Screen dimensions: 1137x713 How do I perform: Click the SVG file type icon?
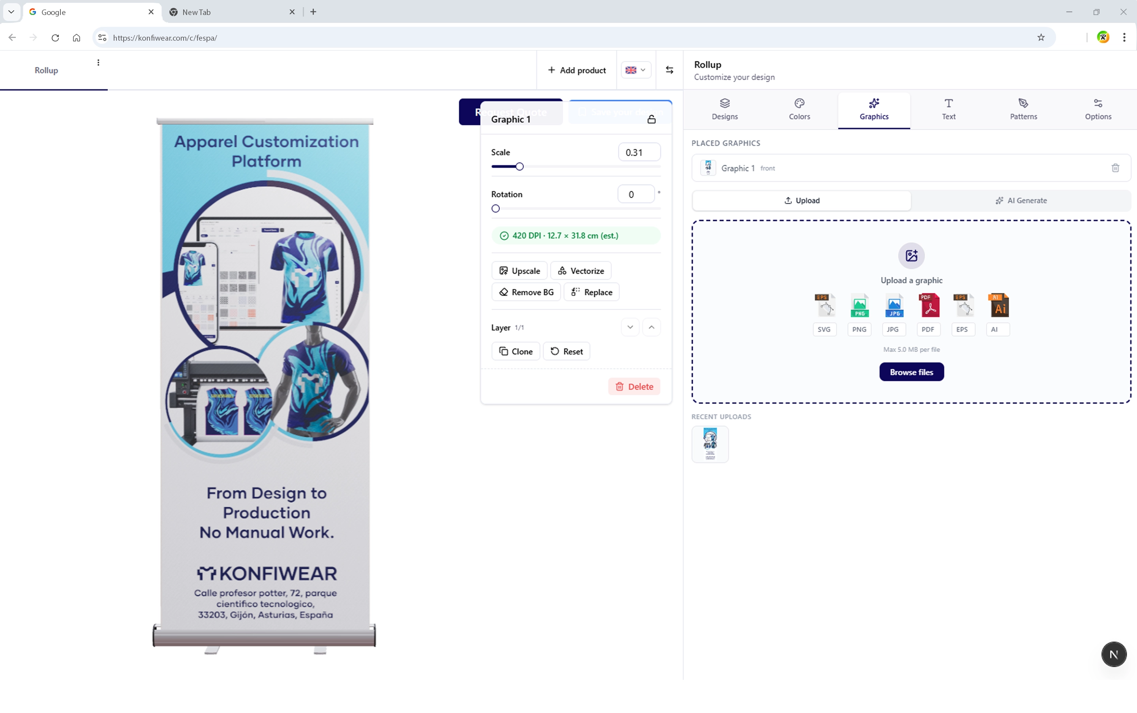click(x=824, y=305)
